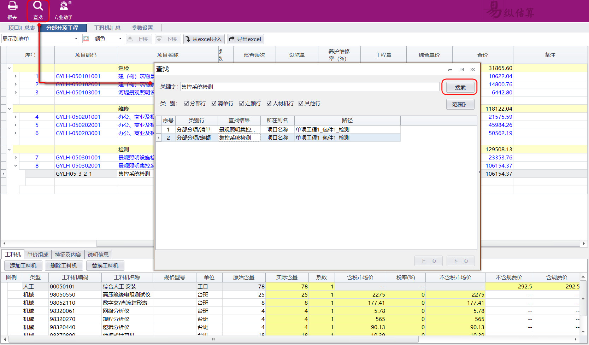Select search result 集控系统检测 cell
Image resolution: width=589 pixels, height=345 pixels.
[239, 138]
